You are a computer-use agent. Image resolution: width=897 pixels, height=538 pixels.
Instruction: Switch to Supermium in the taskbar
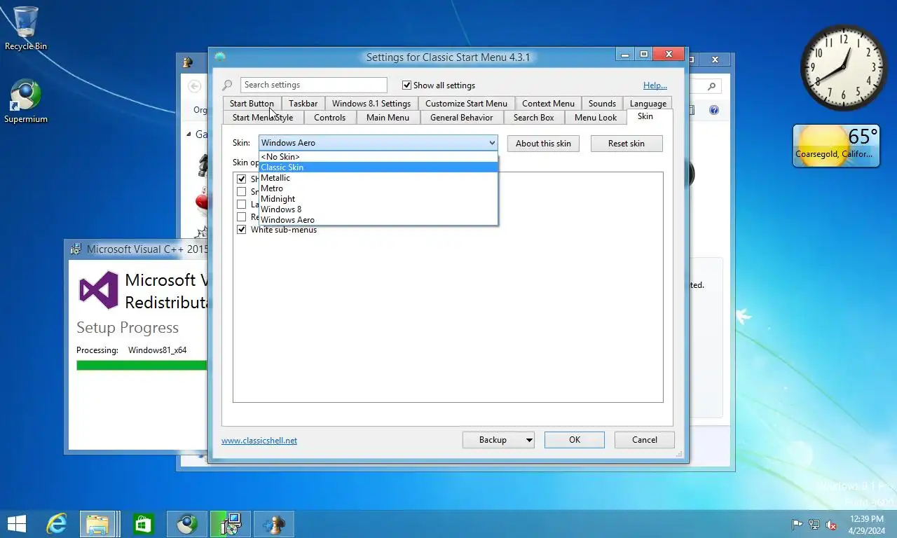click(x=186, y=523)
